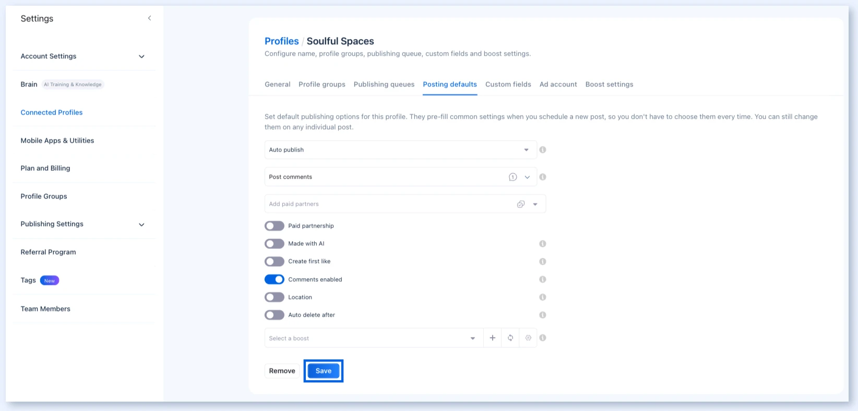
Task: Click the Remove button
Action: pos(282,371)
